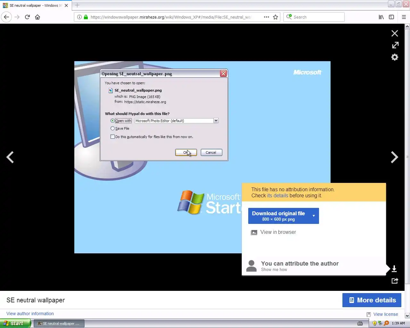Open page actions three-dot menu
This screenshot has height=328, width=410.
[x=266, y=17]
